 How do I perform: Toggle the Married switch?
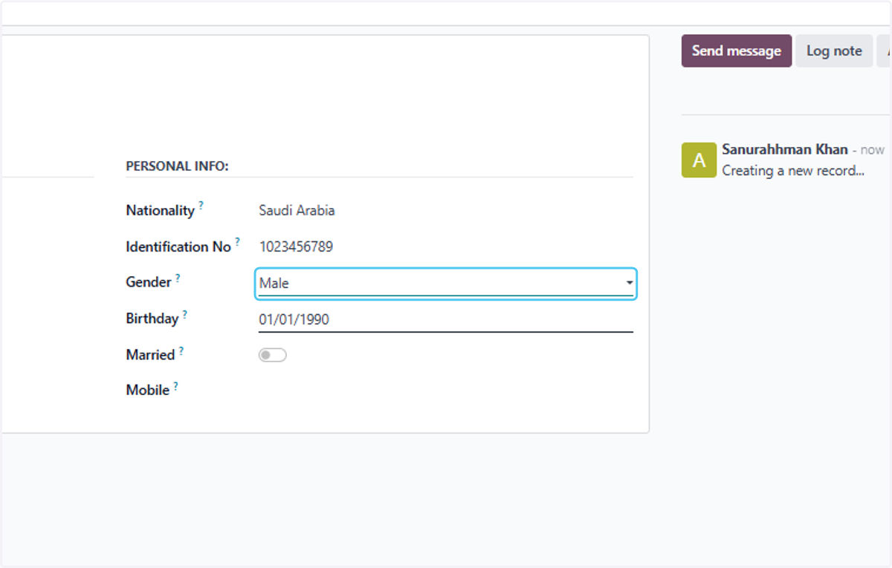point(273,355)
